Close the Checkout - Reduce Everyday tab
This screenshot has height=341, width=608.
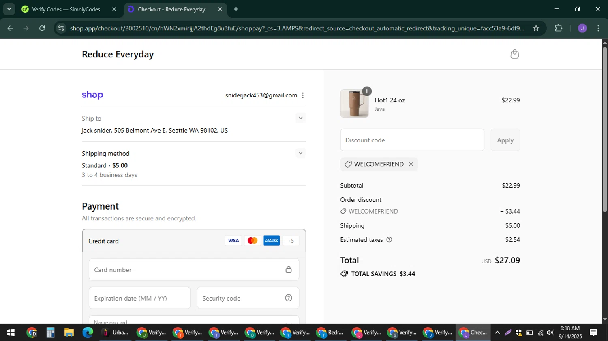coord(220,9)
